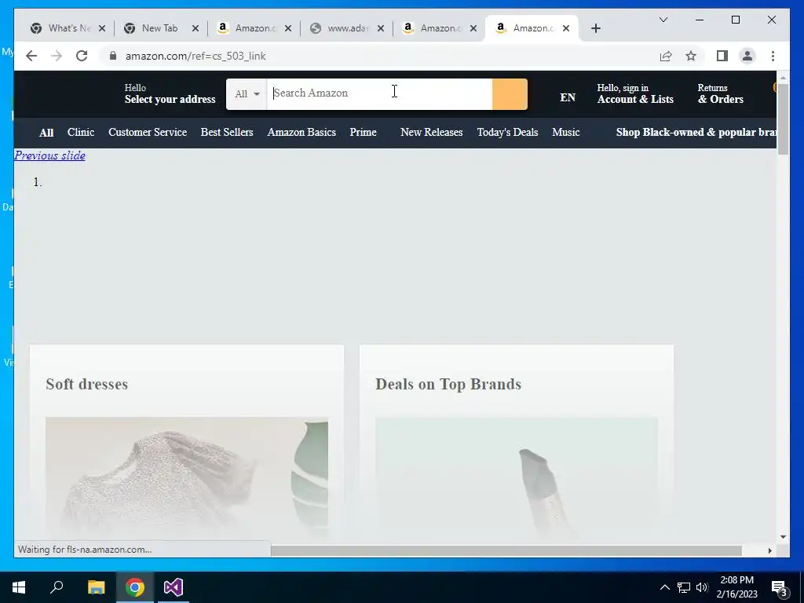
Task: Close the New Tab tab
Action: pyautogui.click(x=196, y=29)
